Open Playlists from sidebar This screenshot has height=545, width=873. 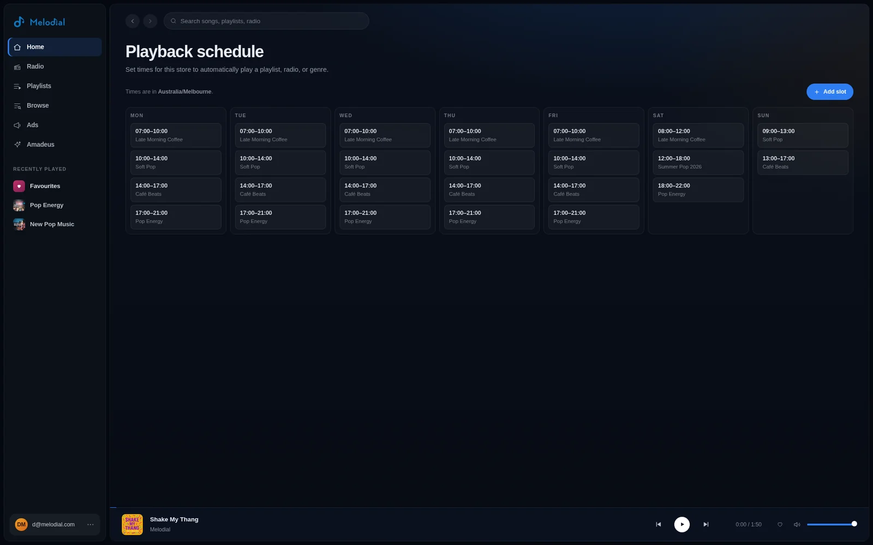pos(55,86)
